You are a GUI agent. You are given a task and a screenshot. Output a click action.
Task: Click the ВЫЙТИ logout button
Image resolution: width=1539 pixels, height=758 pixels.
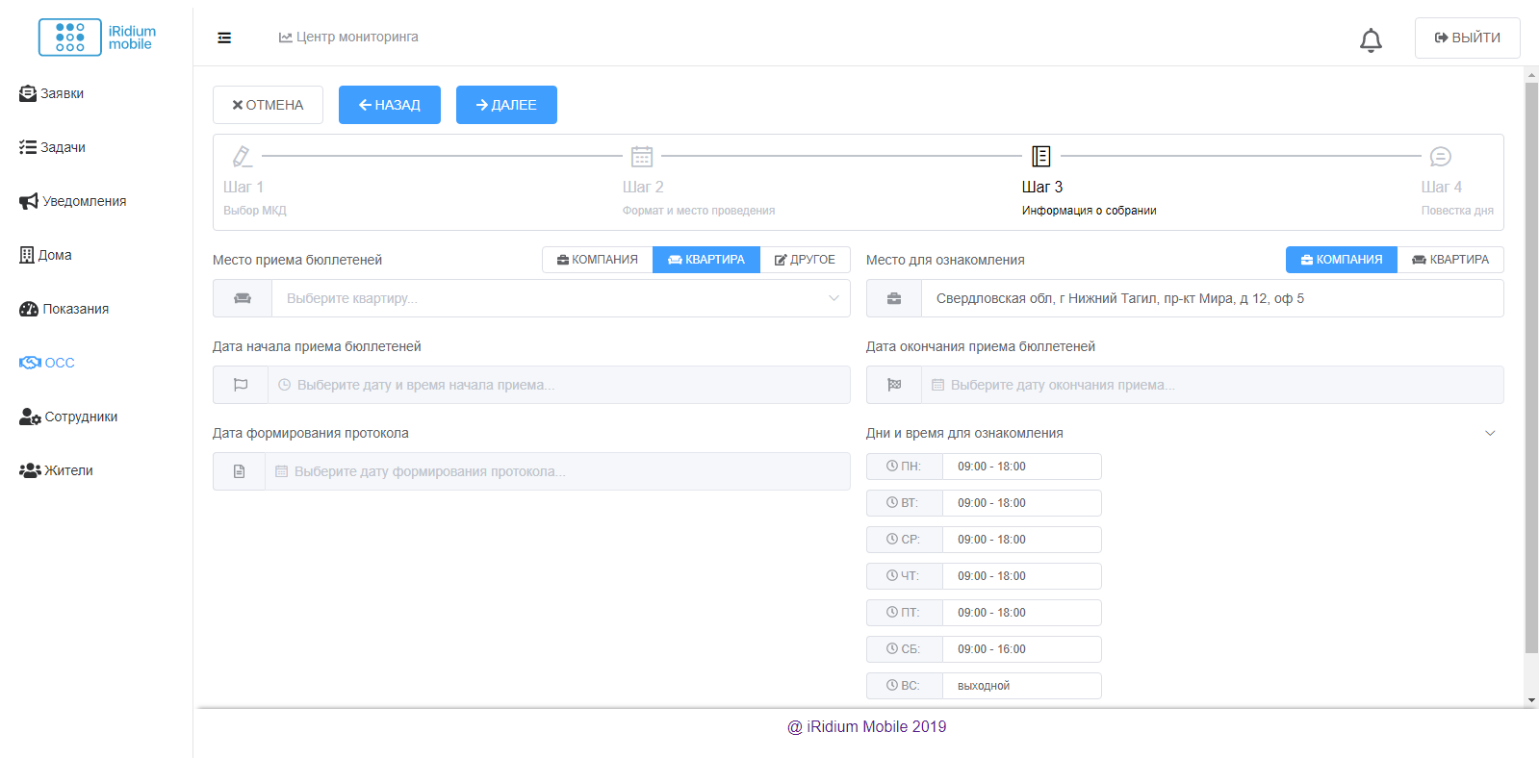[x=1467, y=38]
